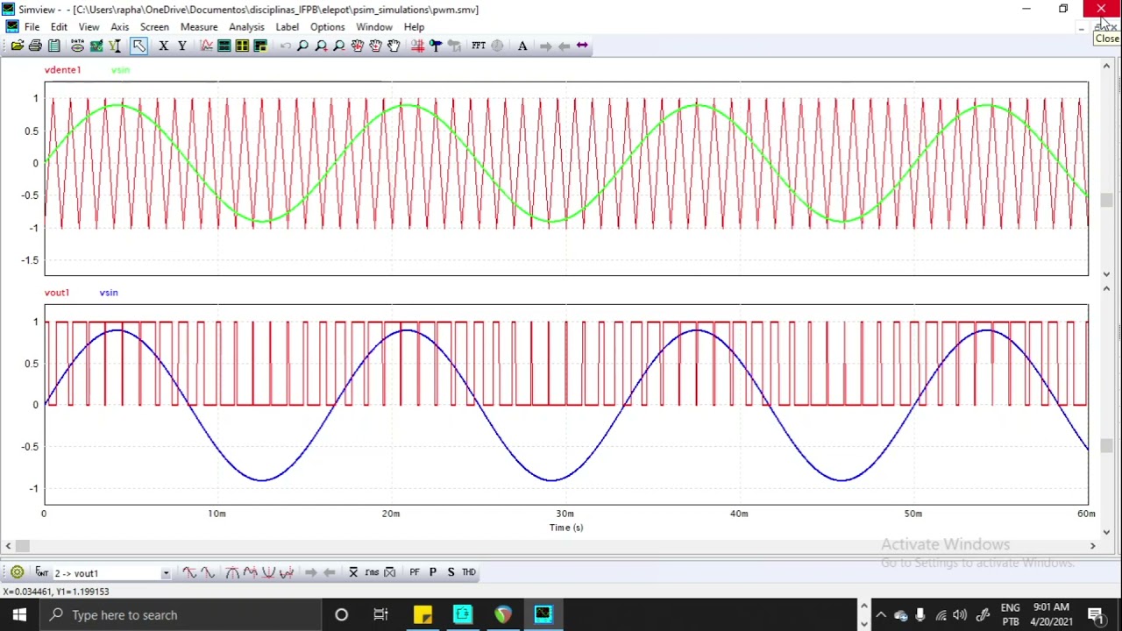Print the waveform with the printer icon
Screen dimensions: 1122x631
click(35, 46)
